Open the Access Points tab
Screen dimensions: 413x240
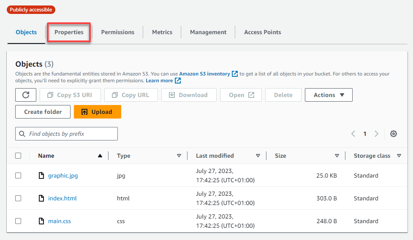click(x=263, y=32)
